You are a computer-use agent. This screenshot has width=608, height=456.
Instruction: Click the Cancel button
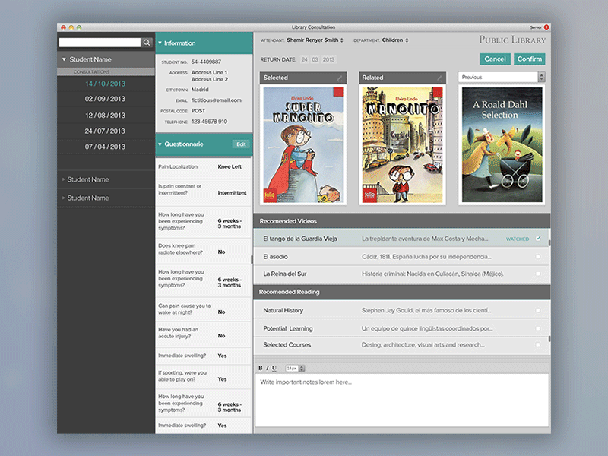[x=495, y=59]
